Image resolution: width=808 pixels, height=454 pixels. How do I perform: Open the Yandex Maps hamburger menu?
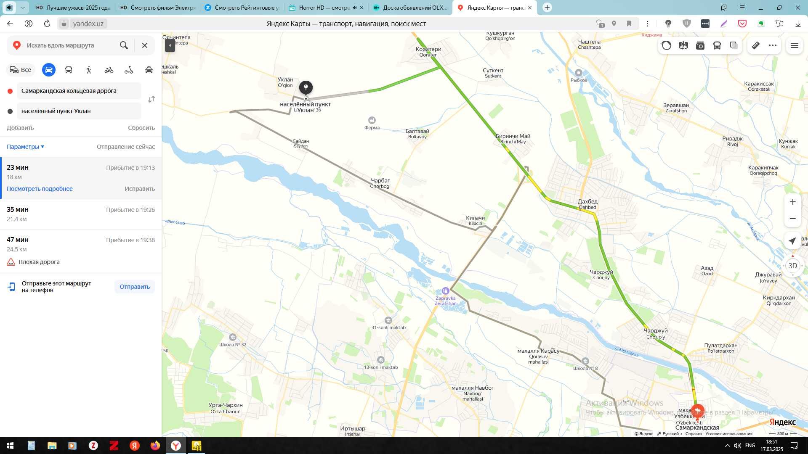click(795, 45)
